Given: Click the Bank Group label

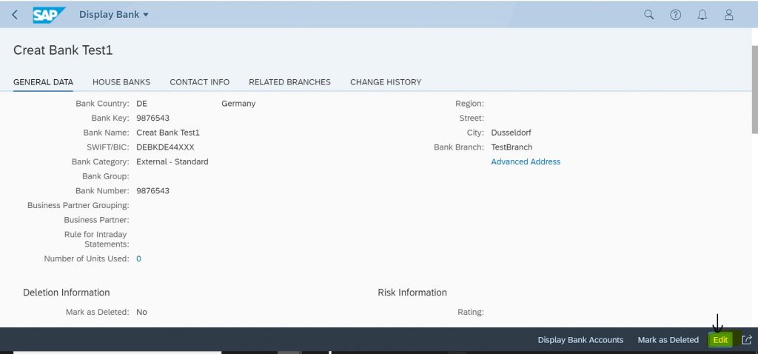Looking at the screenshot, I should (105, 176).
